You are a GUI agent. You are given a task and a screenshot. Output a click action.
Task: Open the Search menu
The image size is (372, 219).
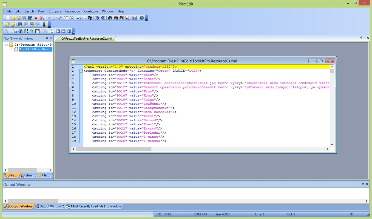[x=29, y=11]
